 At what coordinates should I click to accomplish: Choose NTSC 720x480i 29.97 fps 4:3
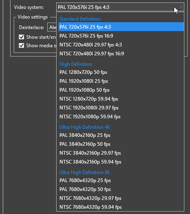click(x=121, y=45)
